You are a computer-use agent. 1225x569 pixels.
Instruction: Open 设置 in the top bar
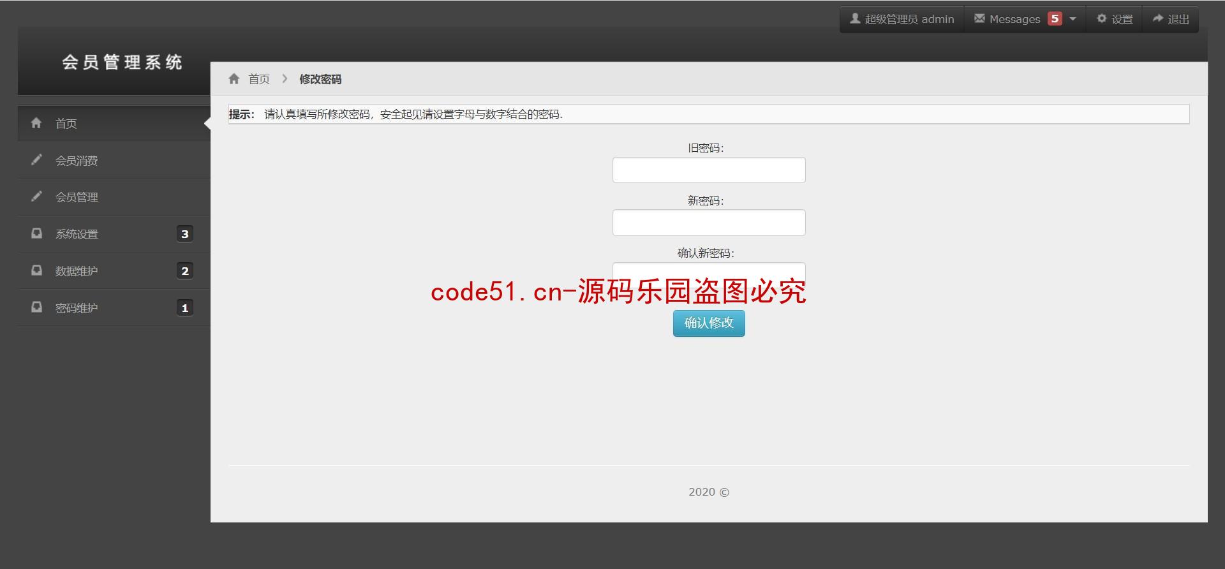(x=1115, y=19)
